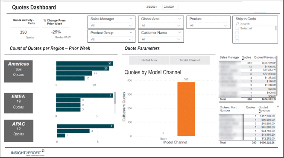284x158 pixels.
Task: Sort by Quoted Revenue in Ordered Part table
Action: point(264,109)
